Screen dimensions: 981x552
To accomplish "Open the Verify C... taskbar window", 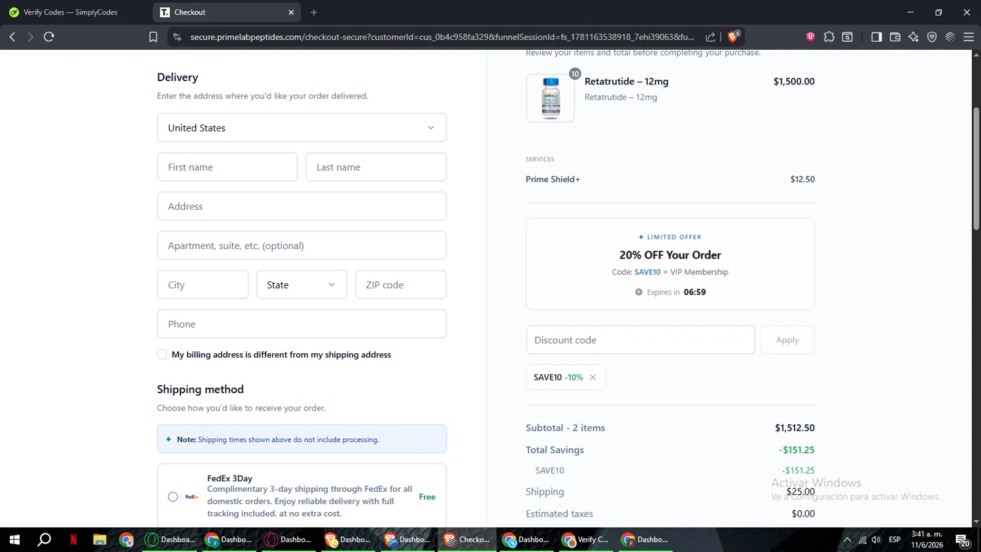I will (587, 540).
